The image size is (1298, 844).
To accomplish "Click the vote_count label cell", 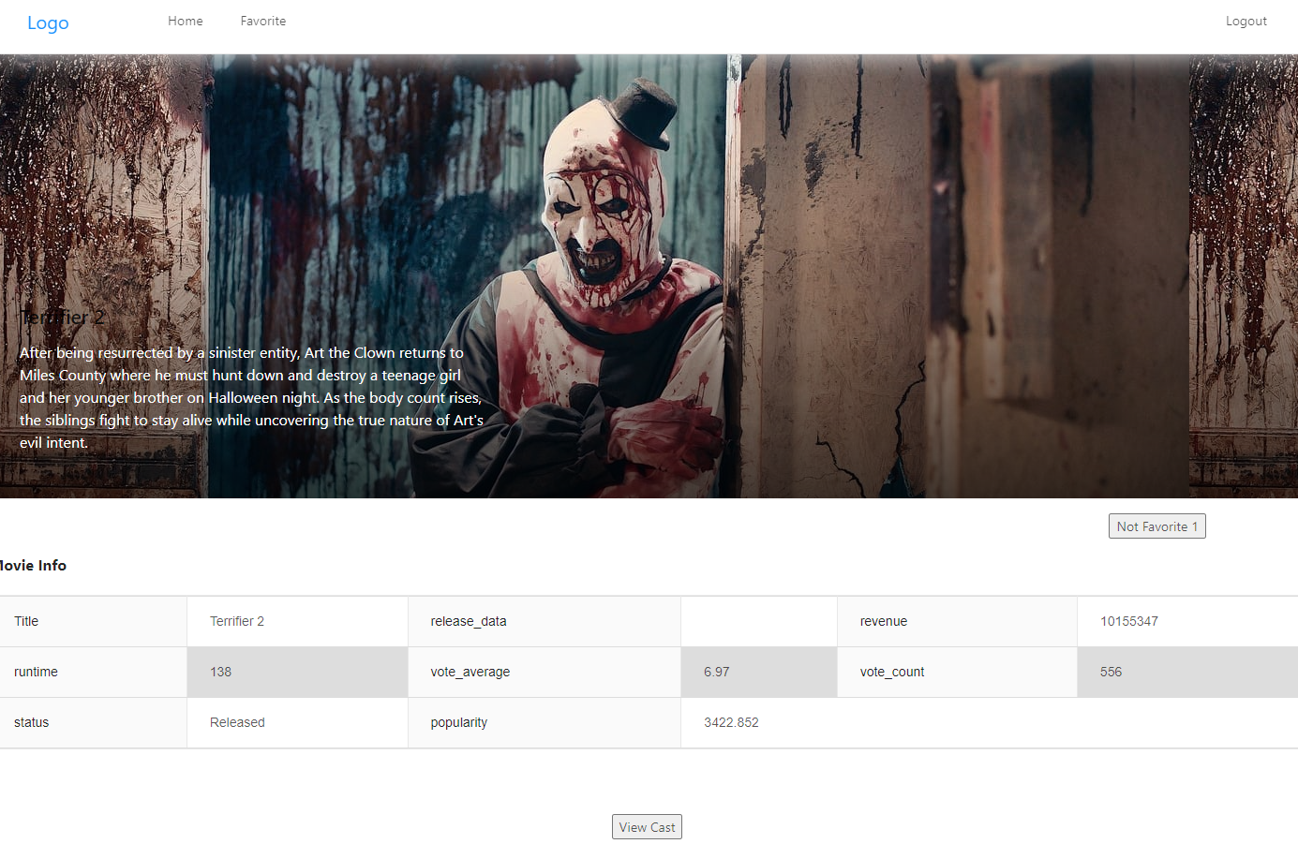I will pyautogui.click(x=957, y=672).
